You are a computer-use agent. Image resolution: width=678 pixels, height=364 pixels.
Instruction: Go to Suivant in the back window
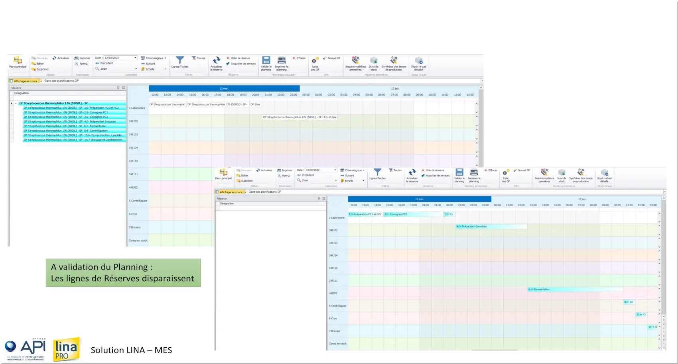tap(148, 64)
